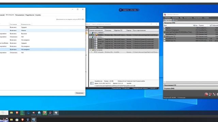
Task: Click the first red icon in KillSwitch footer
Action: 206,94
